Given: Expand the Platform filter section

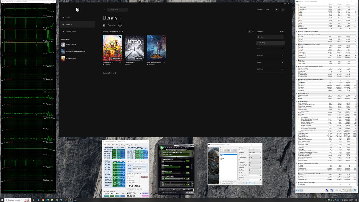Looking at the screenshot, I should [270, 69].
